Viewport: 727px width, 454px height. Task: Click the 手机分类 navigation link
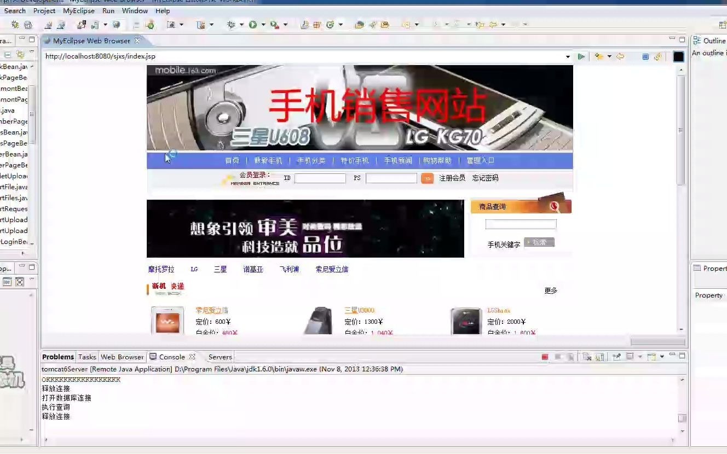click(x=311, y=160)
